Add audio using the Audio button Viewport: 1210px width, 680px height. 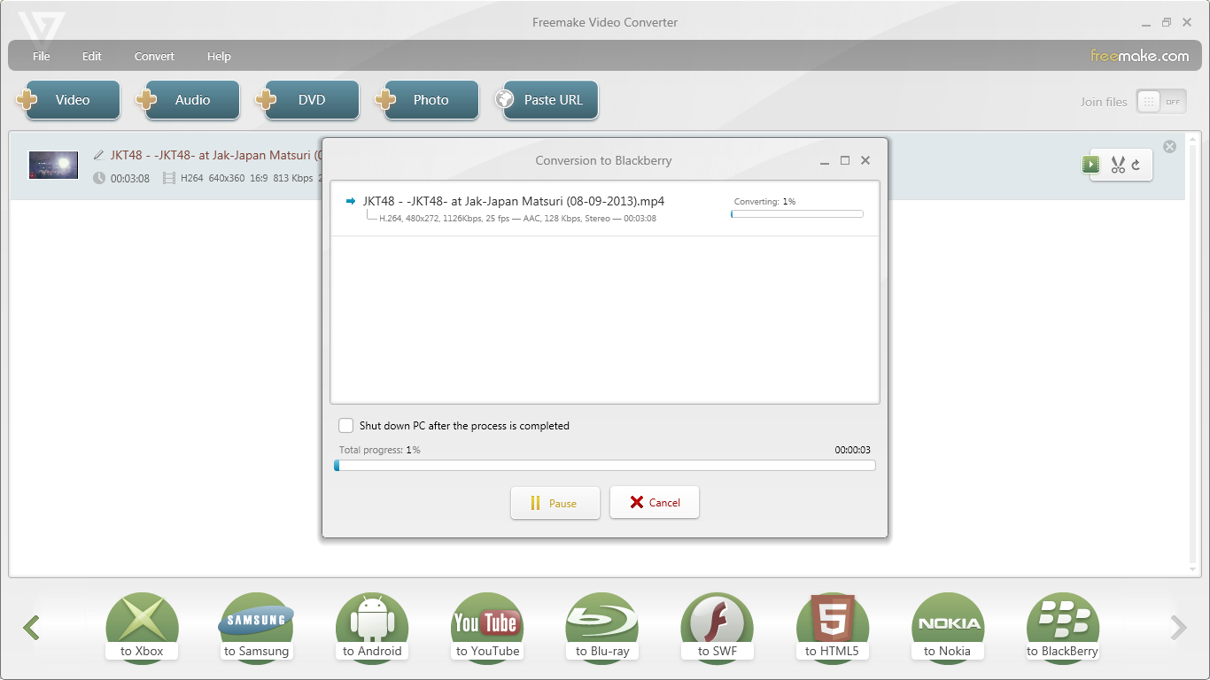pyautogui.click(x=188, y=100)
